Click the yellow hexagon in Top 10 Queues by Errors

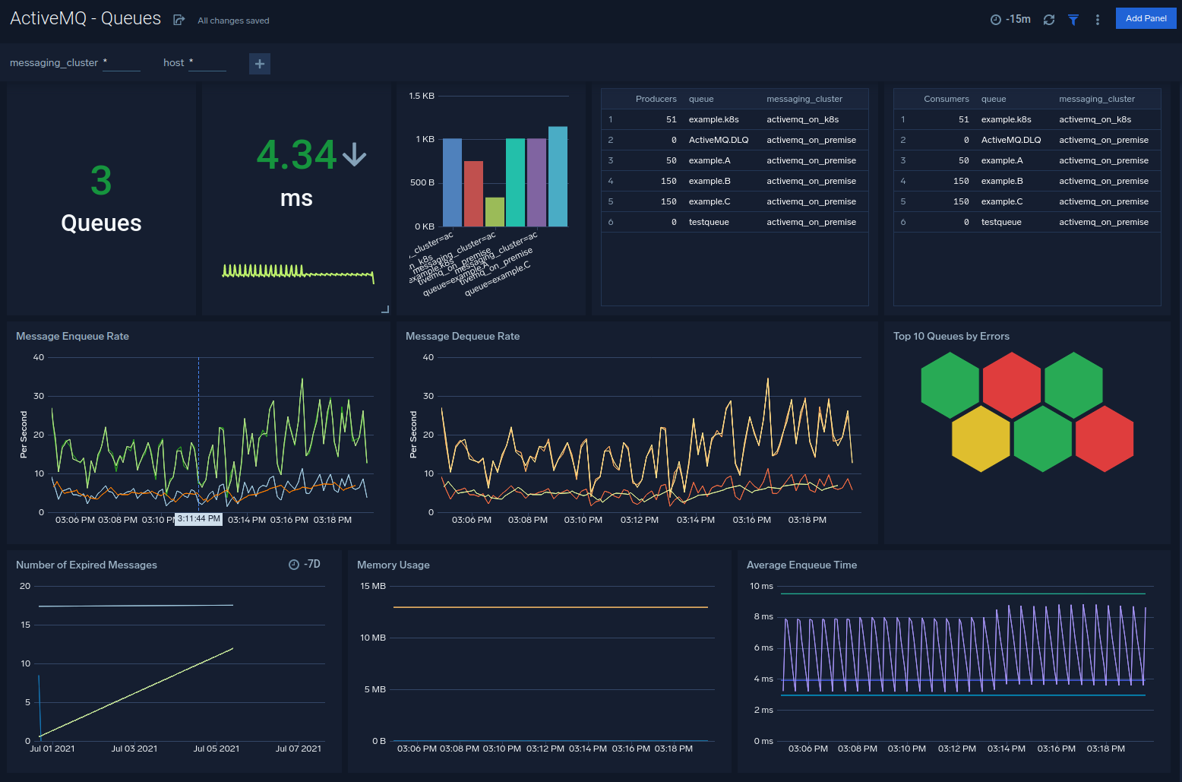pos(981,439)
